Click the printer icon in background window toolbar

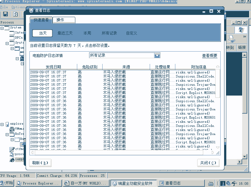(x=231, y=39)
